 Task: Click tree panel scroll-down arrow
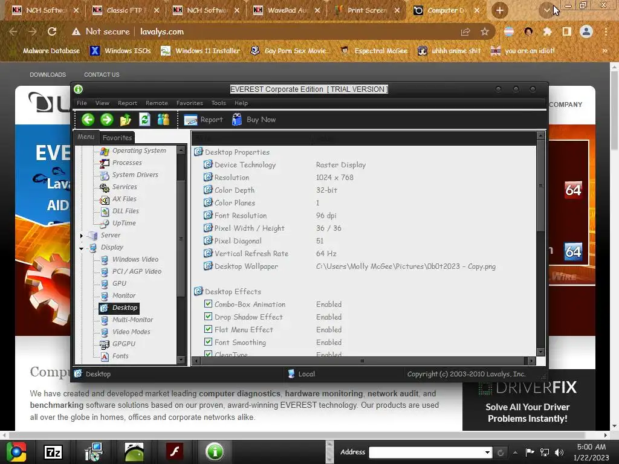coord(181,359)
